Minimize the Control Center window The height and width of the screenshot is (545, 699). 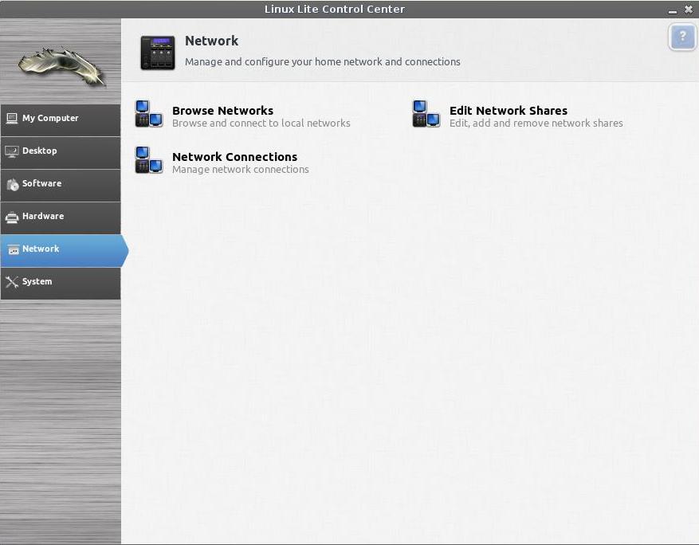(673, 10)
